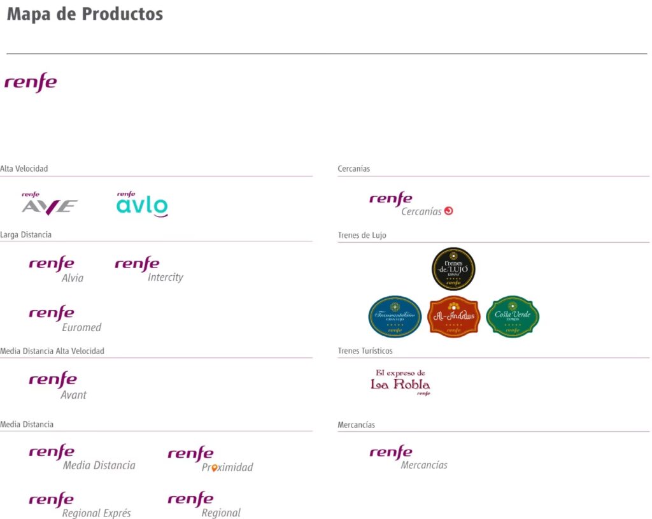Screen dimensions: 652x519
Task: Click the Alta Velocidad section heading
Action: click(24, 169)
